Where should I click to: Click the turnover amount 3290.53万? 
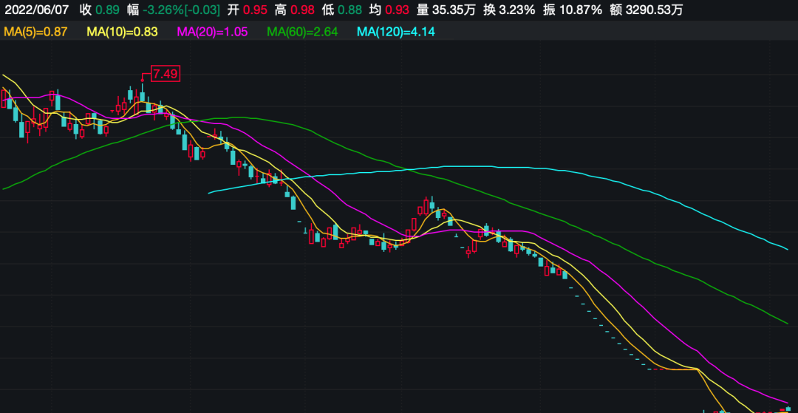651,10
